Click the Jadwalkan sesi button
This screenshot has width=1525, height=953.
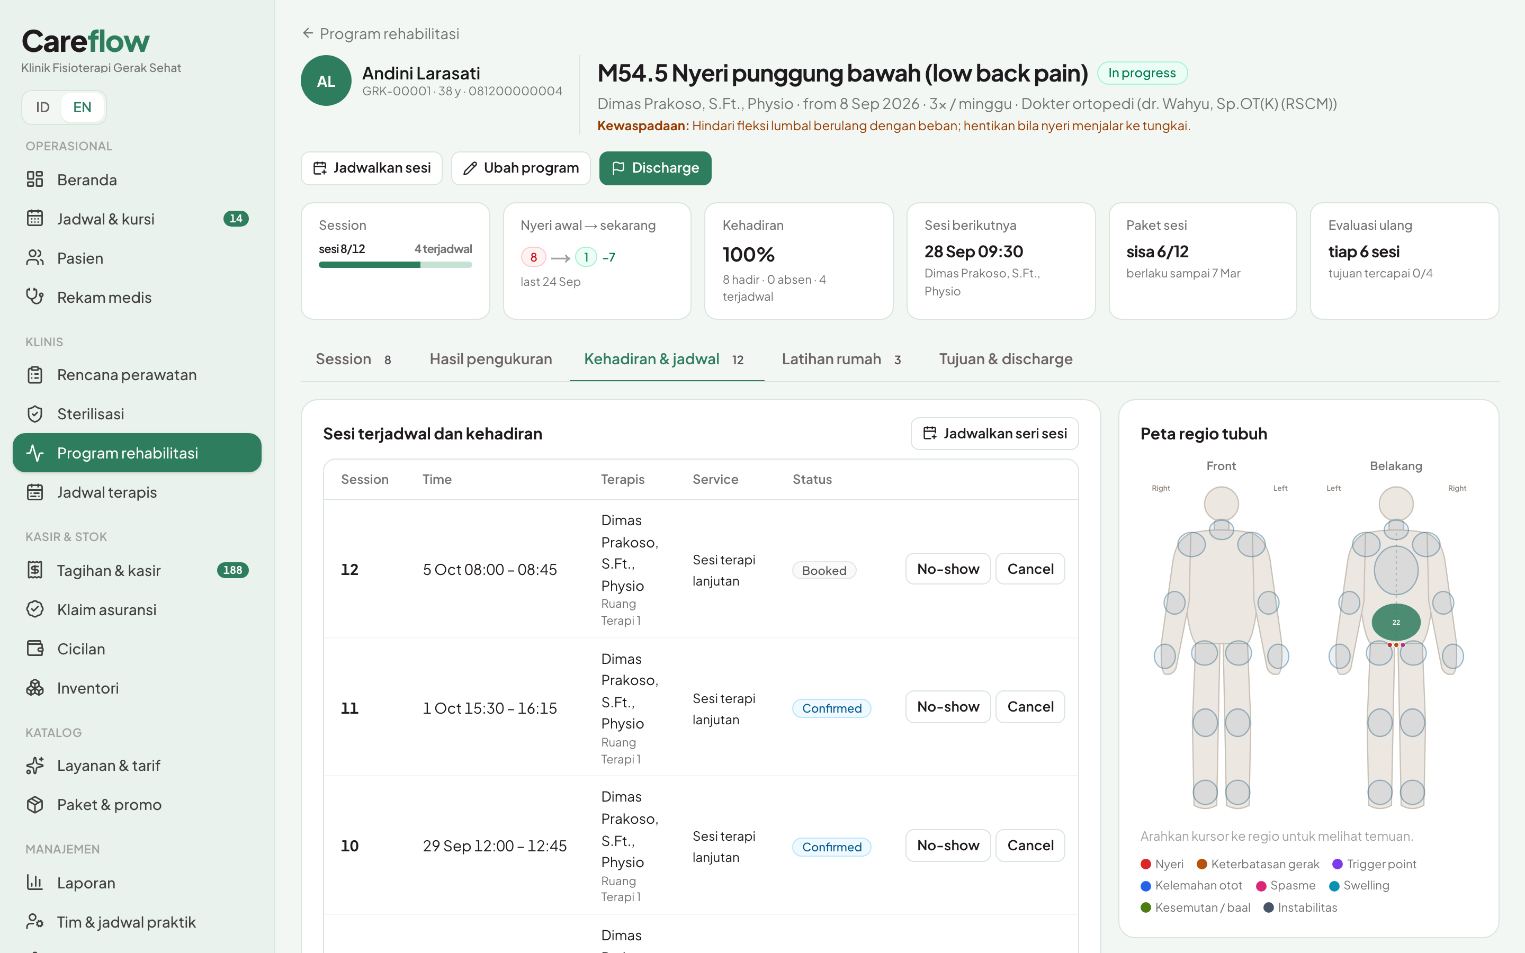pyautogui.click(x=372, y=168)
